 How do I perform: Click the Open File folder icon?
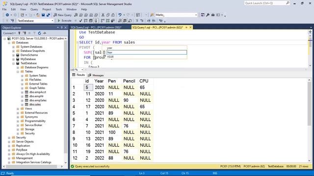38,15
